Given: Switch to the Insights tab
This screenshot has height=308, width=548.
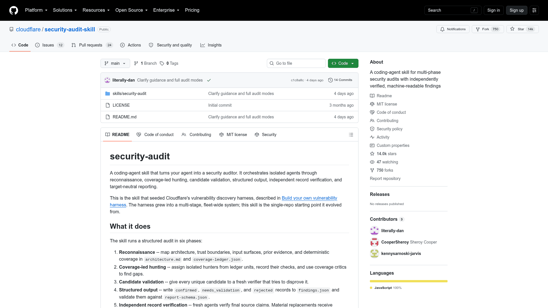Looking at the screenshot, I should click(211, 45).
